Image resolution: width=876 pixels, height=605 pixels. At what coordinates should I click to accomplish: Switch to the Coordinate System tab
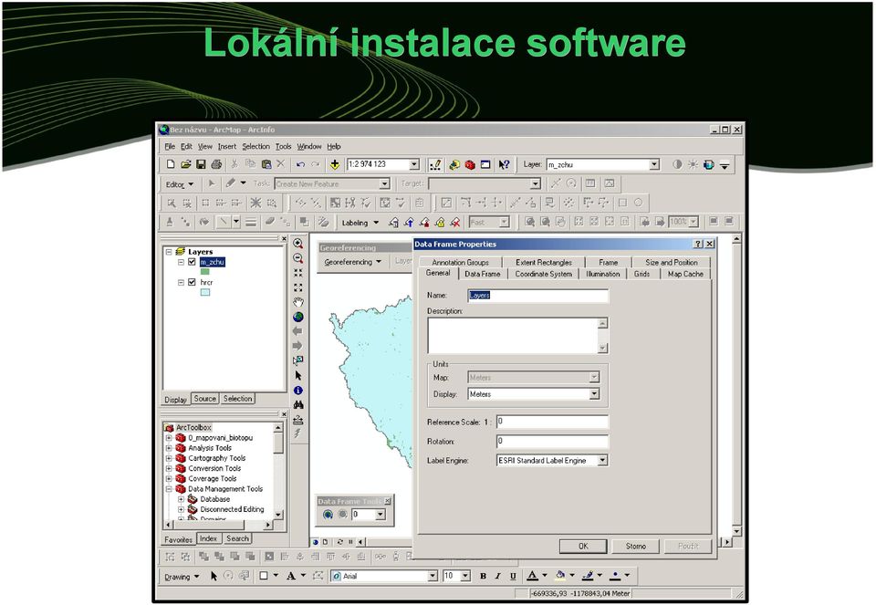tap(543, 274)
